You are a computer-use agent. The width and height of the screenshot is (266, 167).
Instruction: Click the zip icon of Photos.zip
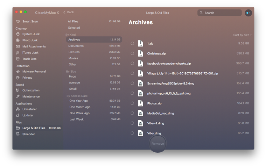141,103
